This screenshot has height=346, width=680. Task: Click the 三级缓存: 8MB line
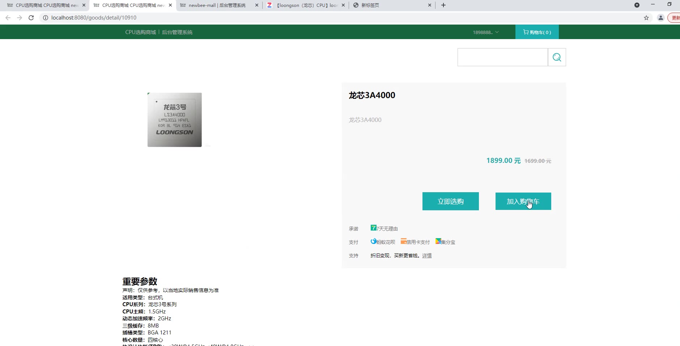(x=140, y=325)
